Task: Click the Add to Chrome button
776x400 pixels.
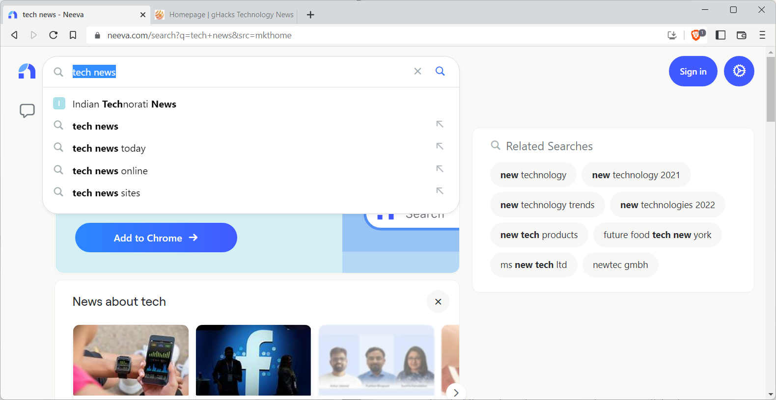Action: (x=156, y=238)
